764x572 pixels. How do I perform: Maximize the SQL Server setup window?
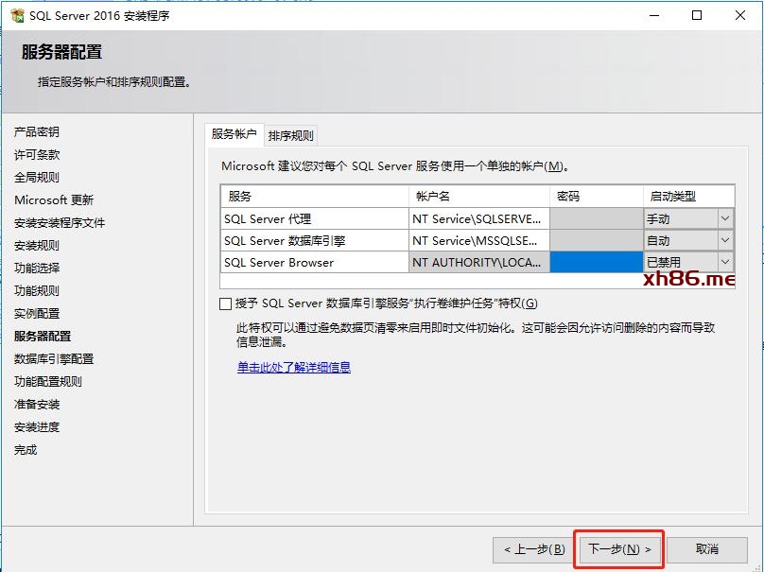pyautogui.click(x=698, y=15)
